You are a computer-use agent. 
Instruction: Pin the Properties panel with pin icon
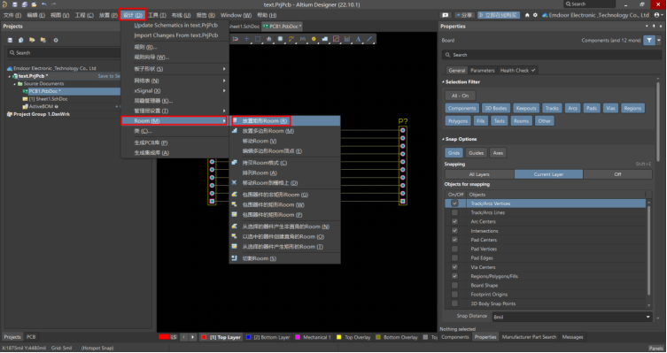[x=654, y=26]
